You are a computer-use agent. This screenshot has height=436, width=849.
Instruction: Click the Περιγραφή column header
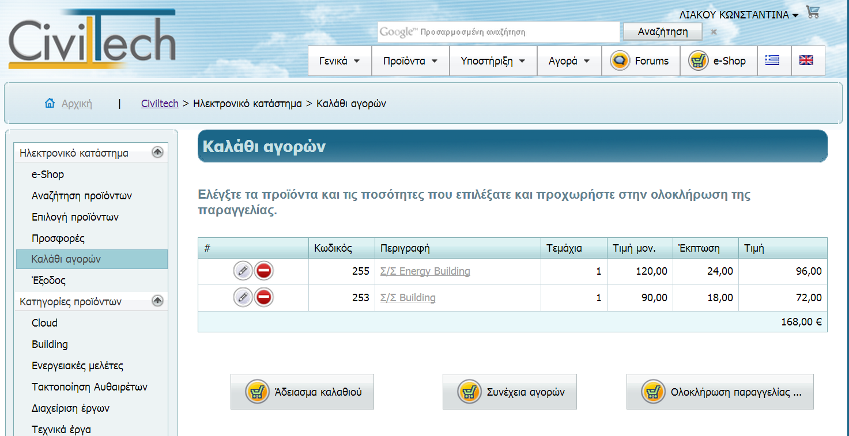coord(458,248)
